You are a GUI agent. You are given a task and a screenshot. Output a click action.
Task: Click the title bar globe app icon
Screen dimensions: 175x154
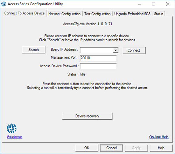point(3,4)
